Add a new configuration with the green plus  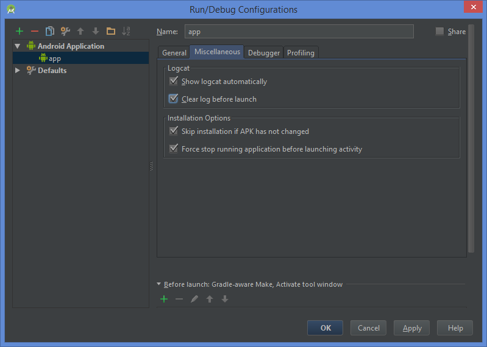click(x=20, y=31)
